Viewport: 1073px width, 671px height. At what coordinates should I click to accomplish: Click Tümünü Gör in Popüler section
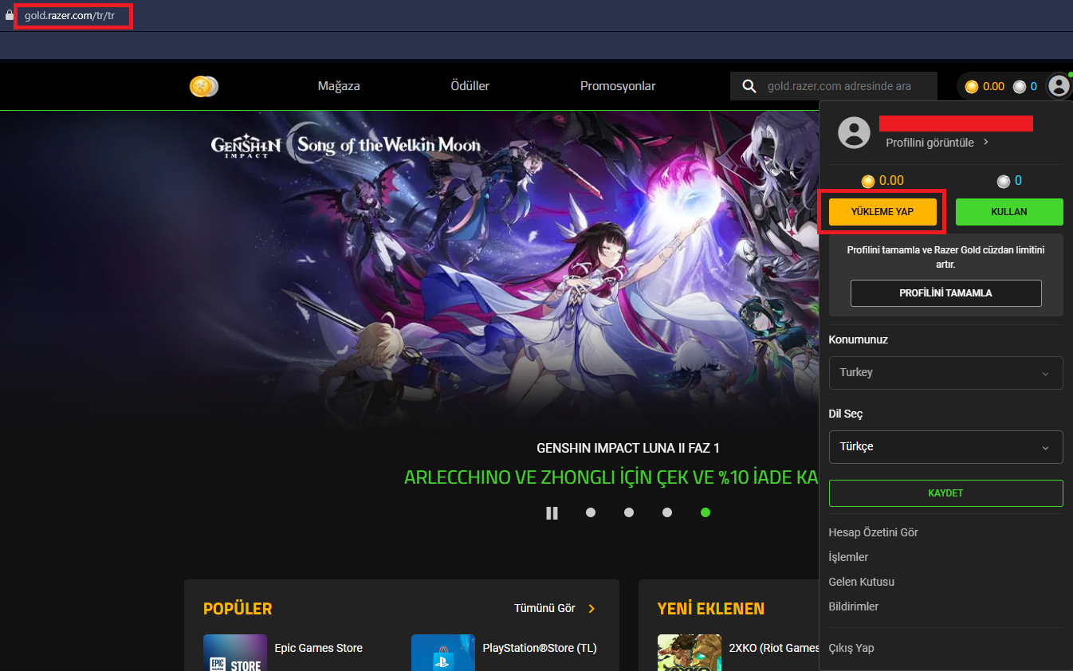[x=555, y=609]
